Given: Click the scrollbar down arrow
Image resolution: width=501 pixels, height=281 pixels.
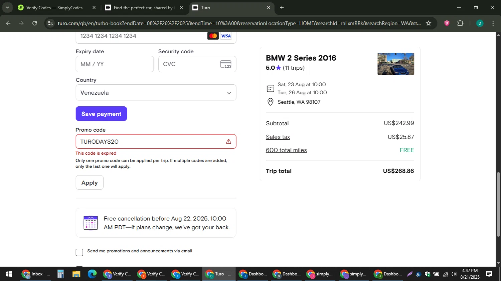Looking at the screenshot, I should point(498,263).
